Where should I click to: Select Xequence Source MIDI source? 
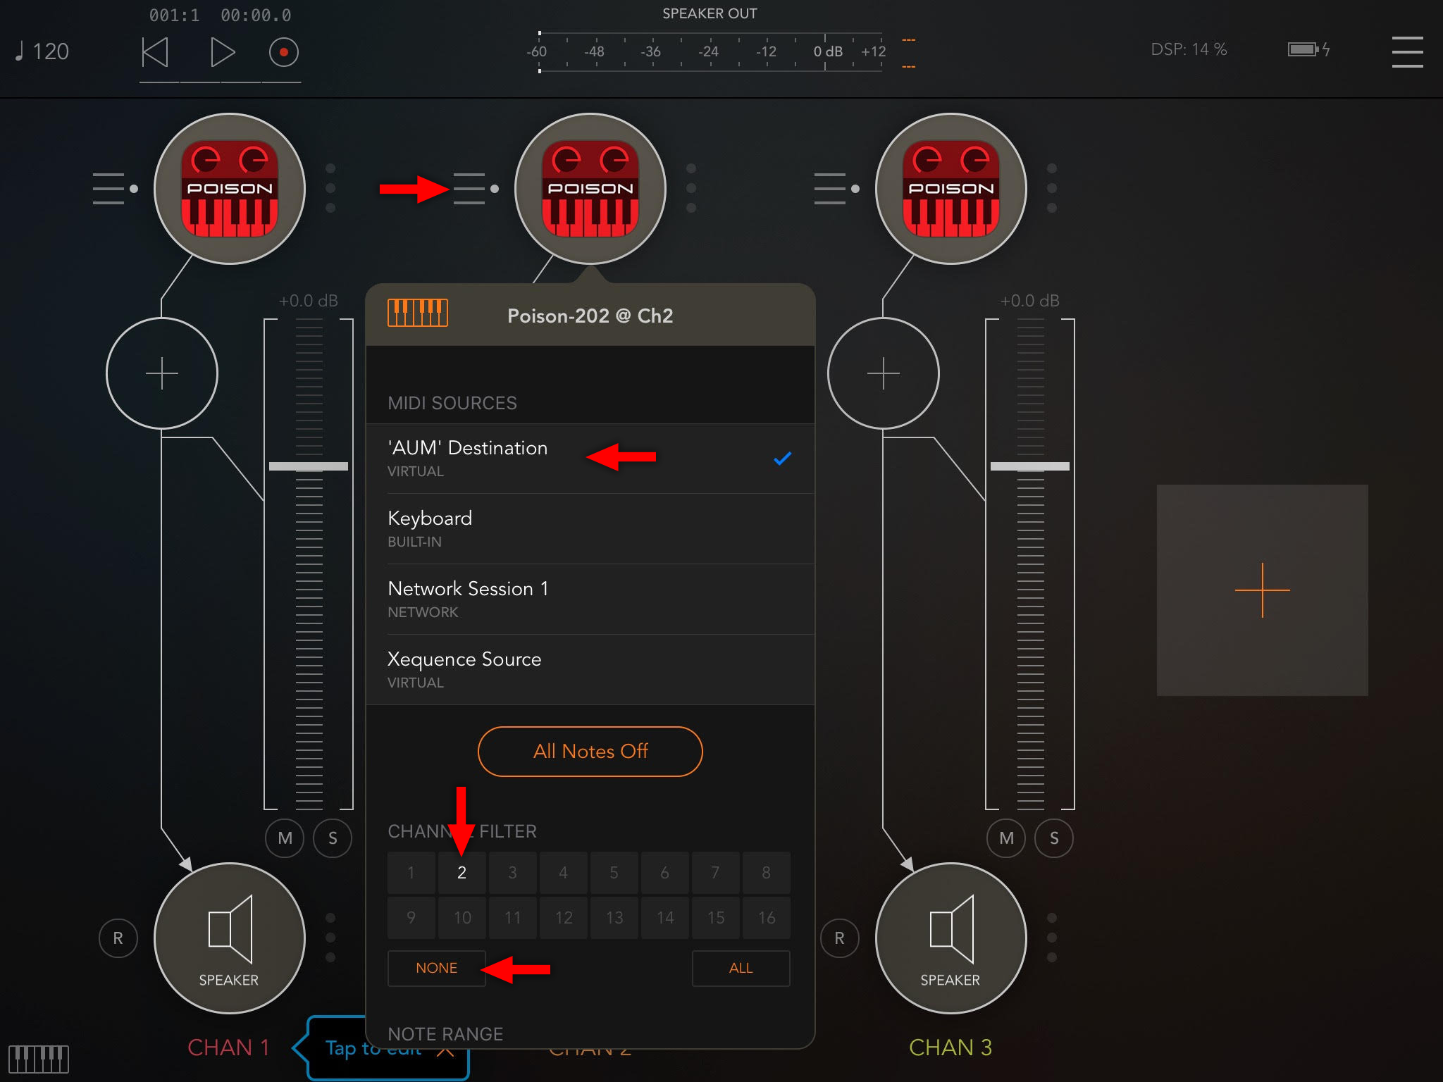tap(590, 670)
